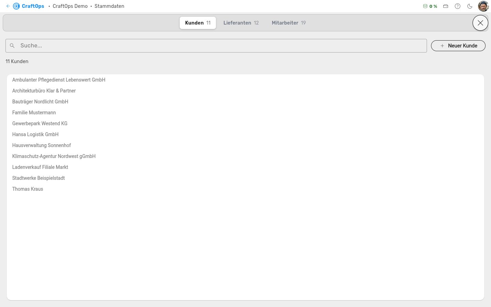Open the user profile avatar
The width and height of the screenshot is (491, 307).
tap(483, 6)
